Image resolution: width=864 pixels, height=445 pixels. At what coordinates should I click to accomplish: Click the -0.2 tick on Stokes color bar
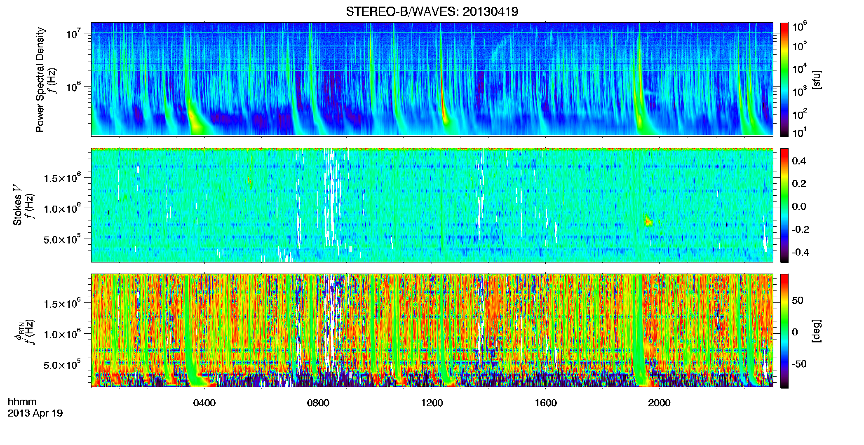pyautogui.click(x=801, y=230)
